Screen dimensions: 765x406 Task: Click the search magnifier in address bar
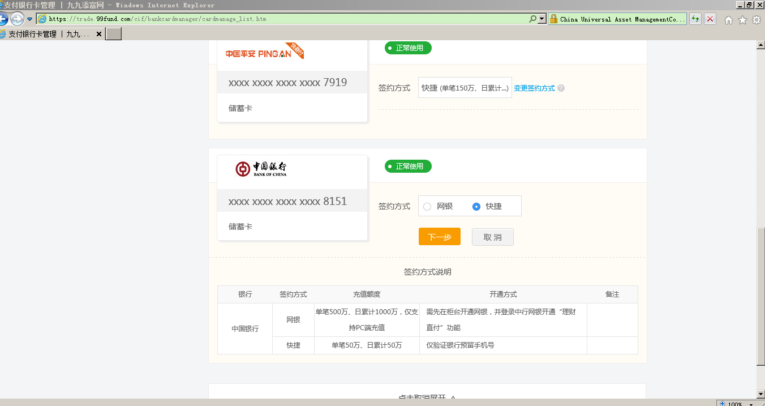click(x=532, y=19)
